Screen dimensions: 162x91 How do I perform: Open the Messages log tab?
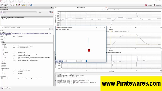click(72, 74)
